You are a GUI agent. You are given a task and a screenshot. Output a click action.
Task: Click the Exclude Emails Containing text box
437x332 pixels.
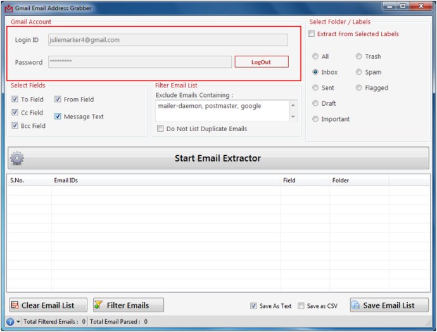[x=222, y=111]
